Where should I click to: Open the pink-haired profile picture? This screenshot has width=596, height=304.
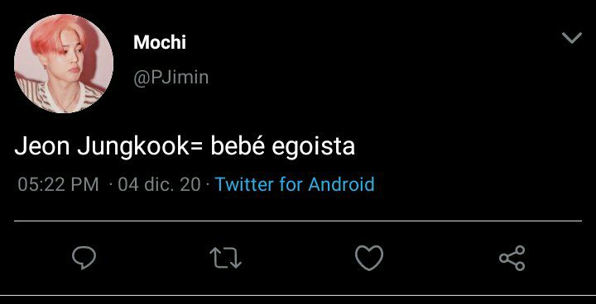(64, 64)
